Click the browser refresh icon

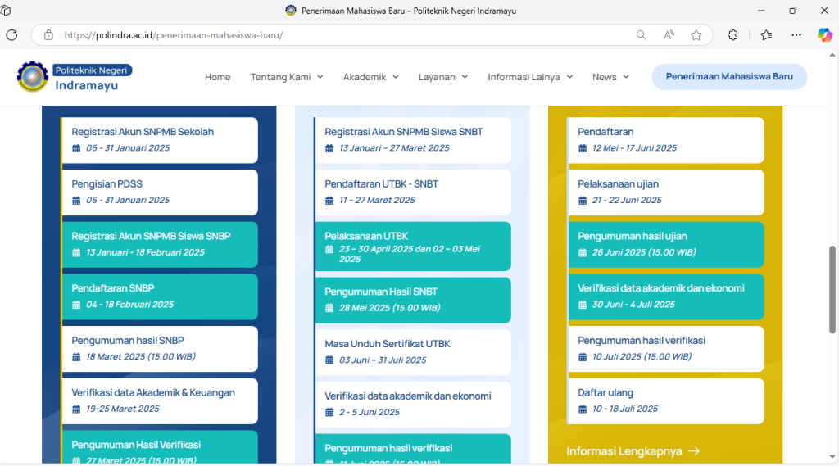[11, 35]
